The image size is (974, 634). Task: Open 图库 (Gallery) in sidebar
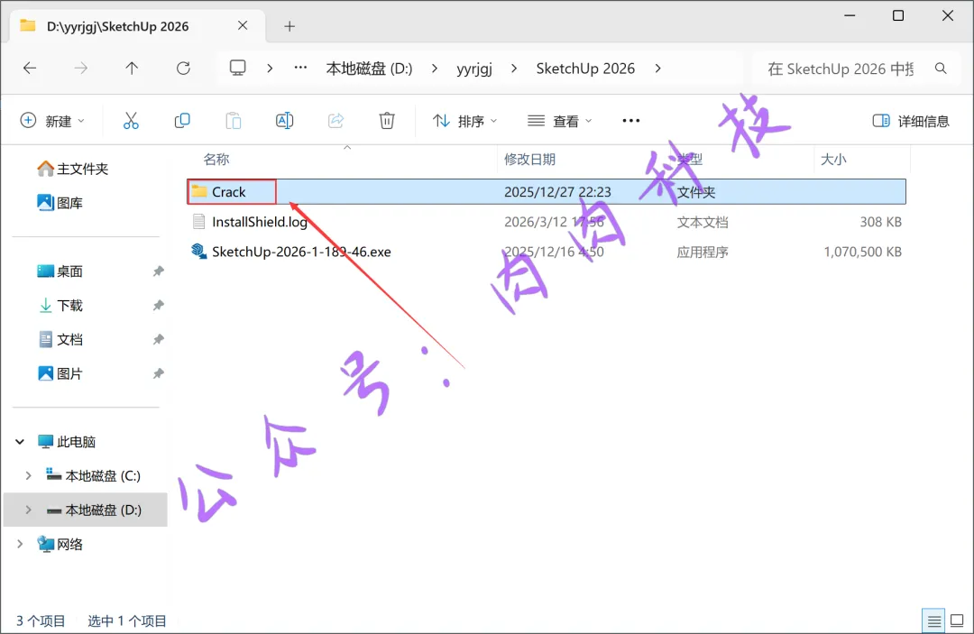click(60, 203)
